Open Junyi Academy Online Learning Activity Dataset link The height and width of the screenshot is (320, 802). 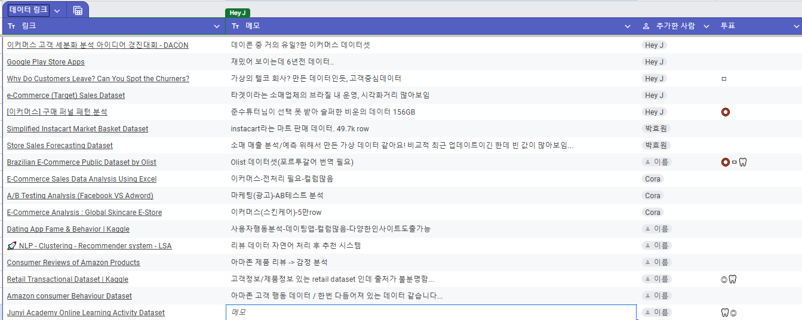point(86,313)
